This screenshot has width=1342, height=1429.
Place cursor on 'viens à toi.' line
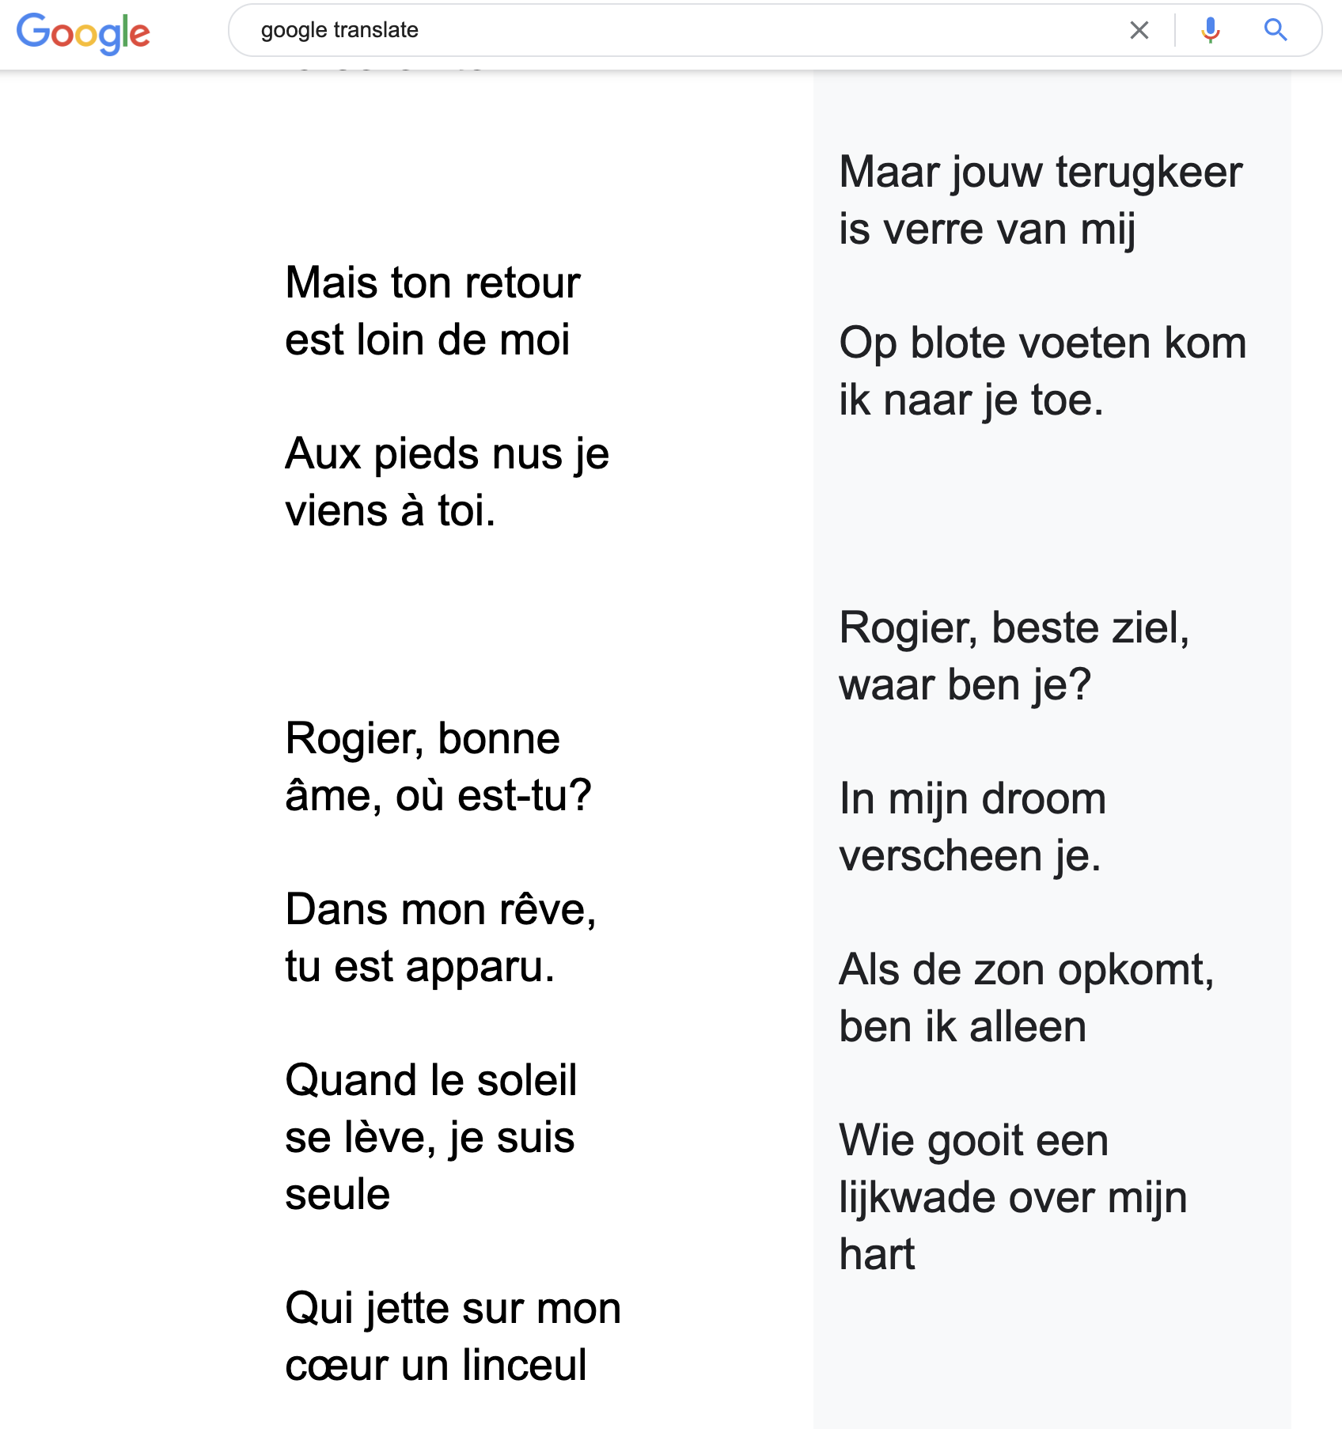(390, 511)
